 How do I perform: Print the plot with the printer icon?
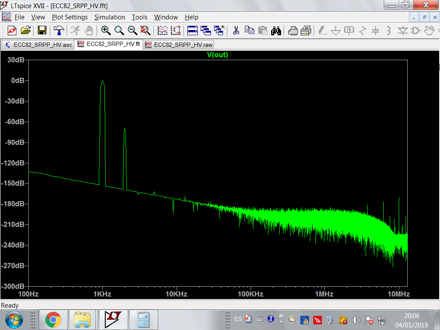306,31
